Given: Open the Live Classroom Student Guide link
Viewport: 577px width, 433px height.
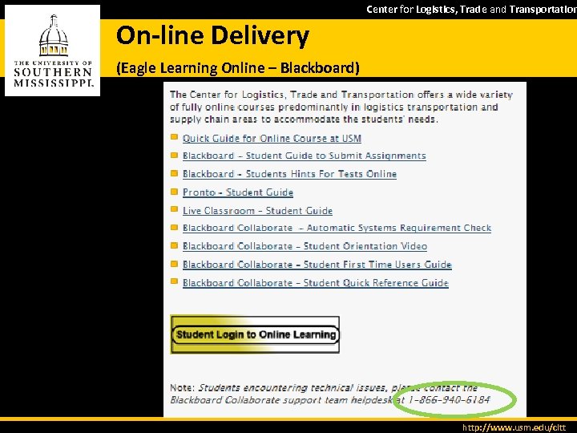Looking at the screenshot, I should (x=257, y=211).
